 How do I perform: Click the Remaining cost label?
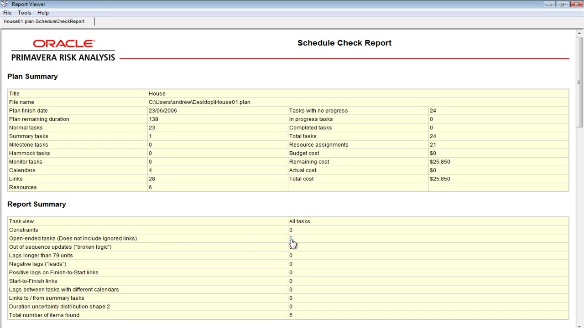coord(309,162)
